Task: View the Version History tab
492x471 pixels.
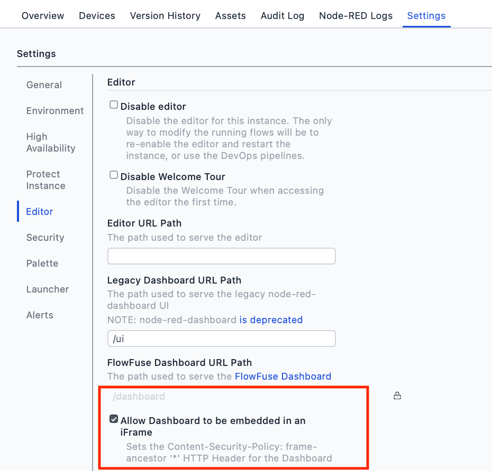Action: pyautogui.click(x=165, y=16)
